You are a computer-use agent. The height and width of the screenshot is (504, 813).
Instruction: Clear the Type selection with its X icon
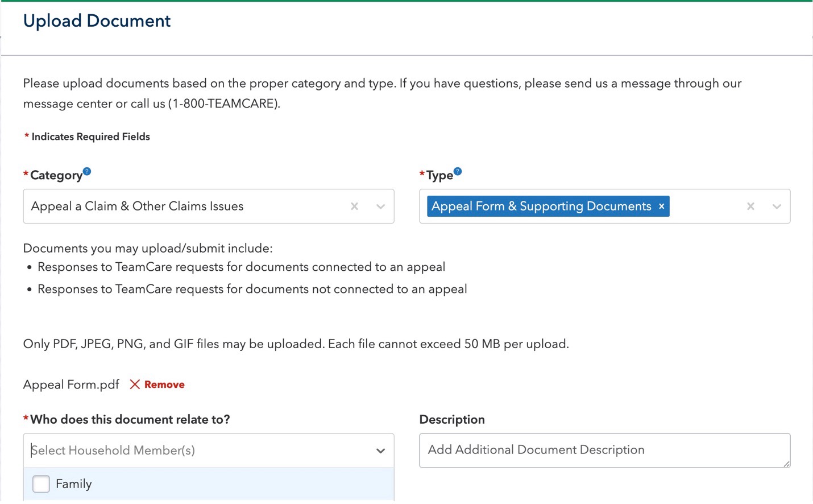tap(750, 206)
